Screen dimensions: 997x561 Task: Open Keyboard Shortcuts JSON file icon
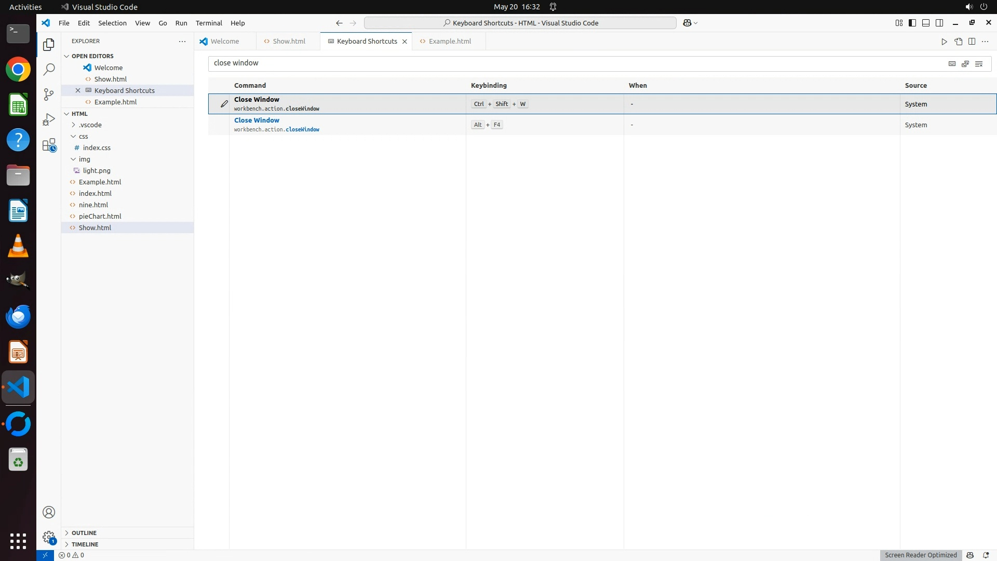pos(958,42)
